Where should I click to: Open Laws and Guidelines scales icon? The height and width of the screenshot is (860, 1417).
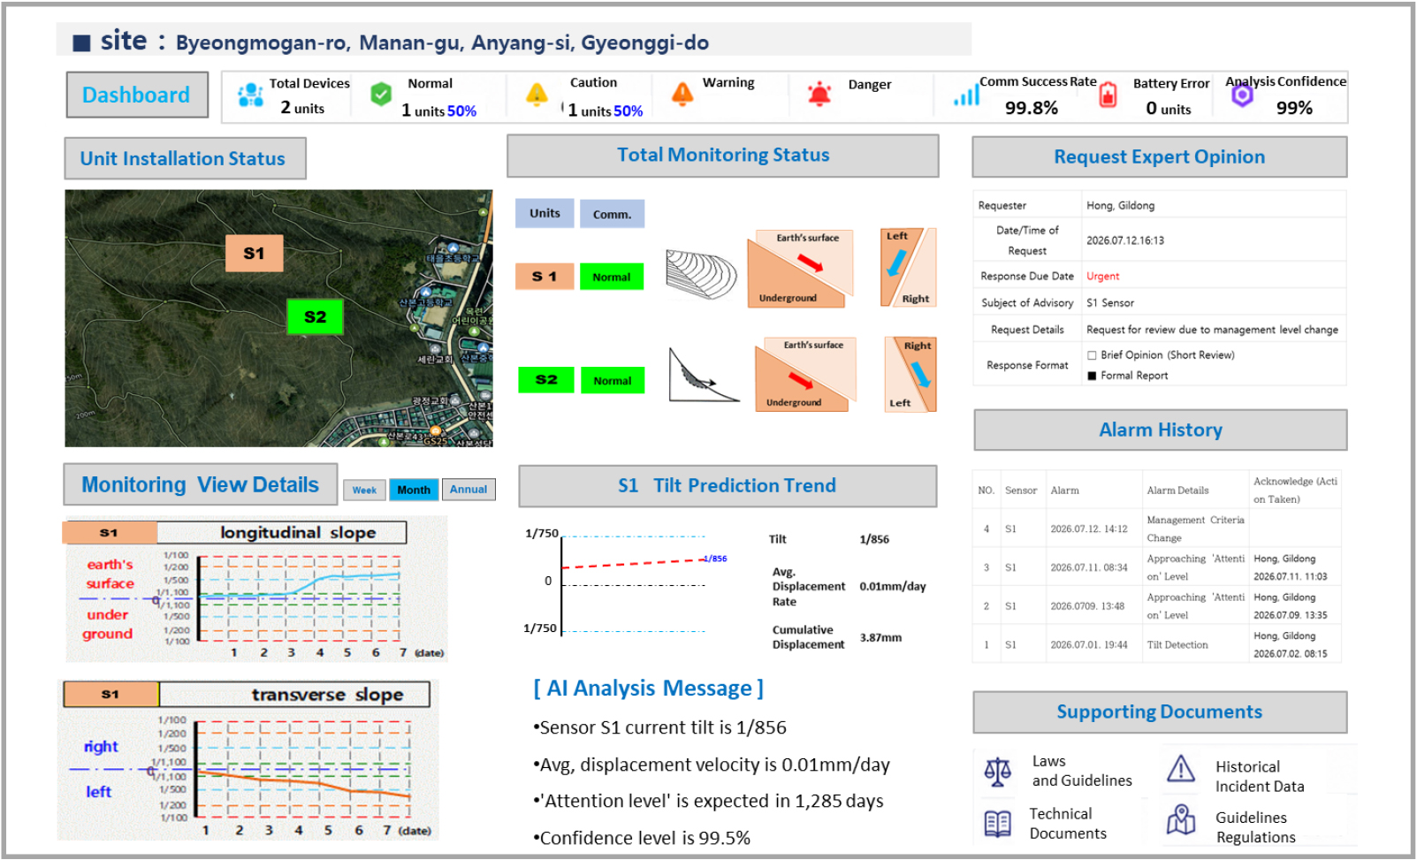click(x=998, y=772)
